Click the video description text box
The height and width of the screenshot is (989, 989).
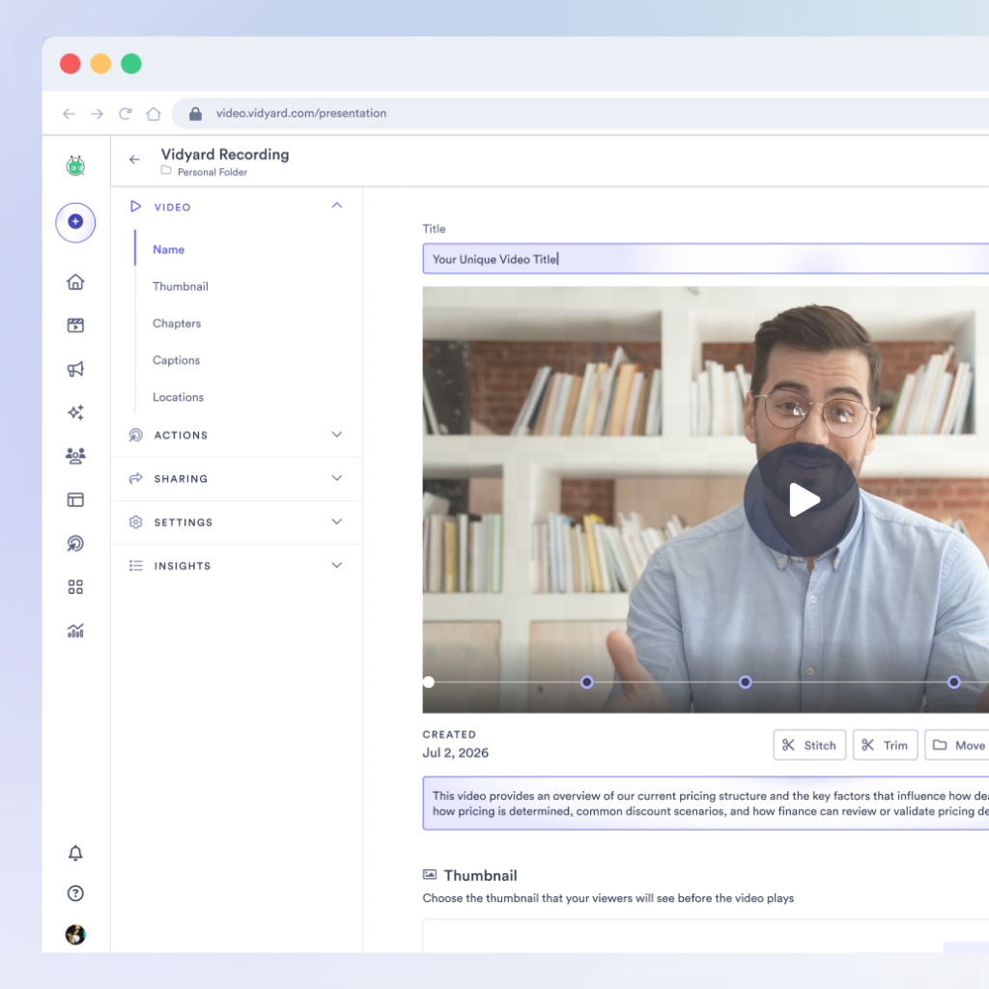tap(706, 803)
